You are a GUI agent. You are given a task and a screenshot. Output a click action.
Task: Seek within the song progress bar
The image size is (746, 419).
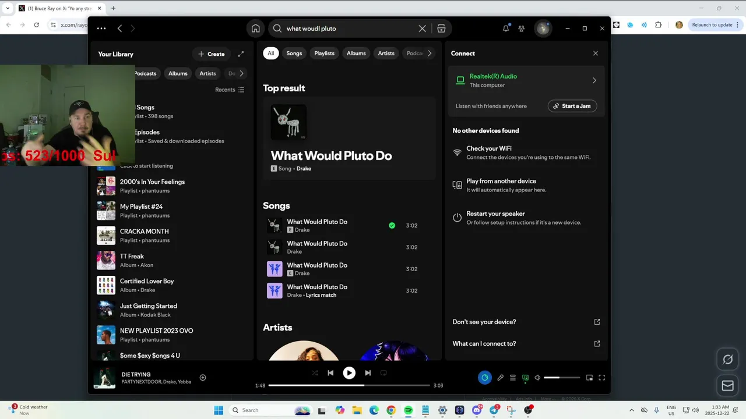349,385
